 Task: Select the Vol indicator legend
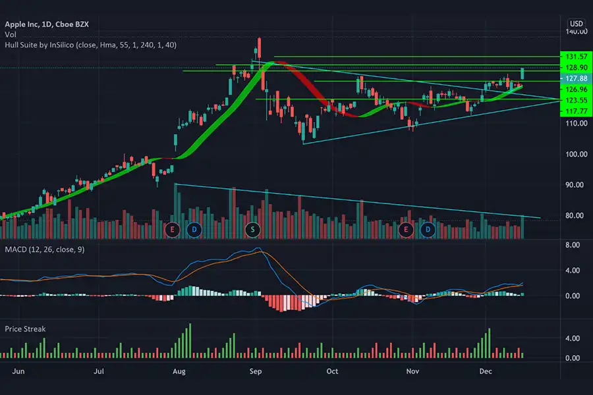coord(11,34)
